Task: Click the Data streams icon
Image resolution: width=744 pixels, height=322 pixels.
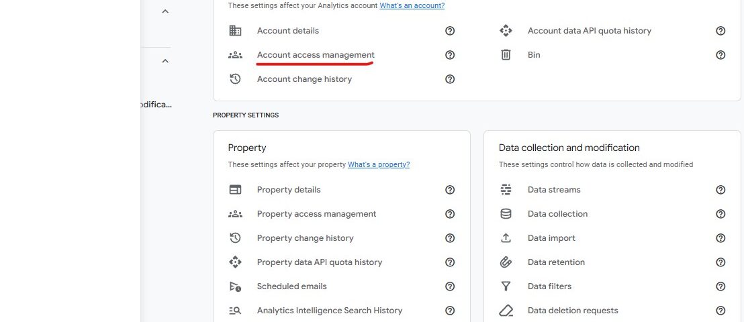Action: [506, 190]
